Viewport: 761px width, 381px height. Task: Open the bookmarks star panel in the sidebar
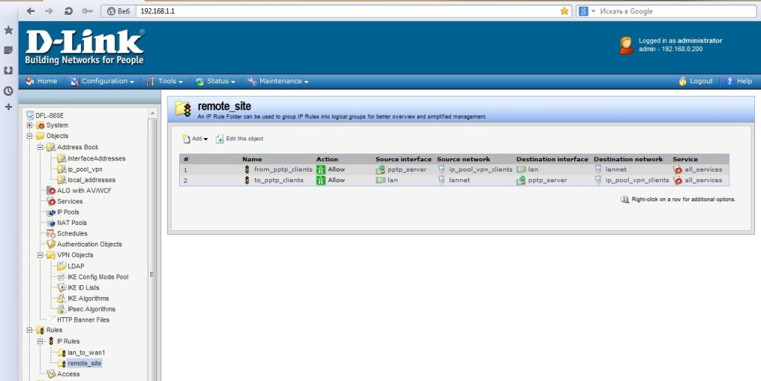[8, 30]
